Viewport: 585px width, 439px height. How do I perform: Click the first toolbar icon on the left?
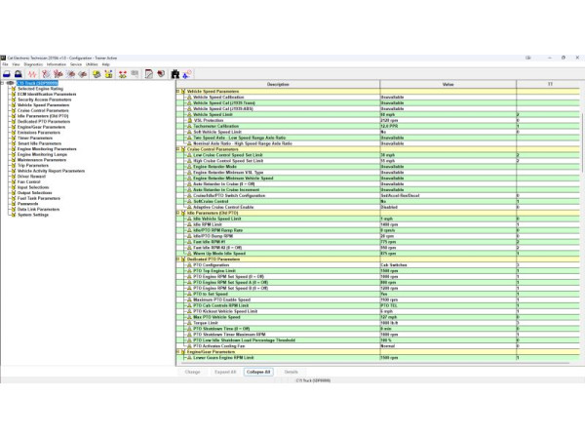[7, 74]
